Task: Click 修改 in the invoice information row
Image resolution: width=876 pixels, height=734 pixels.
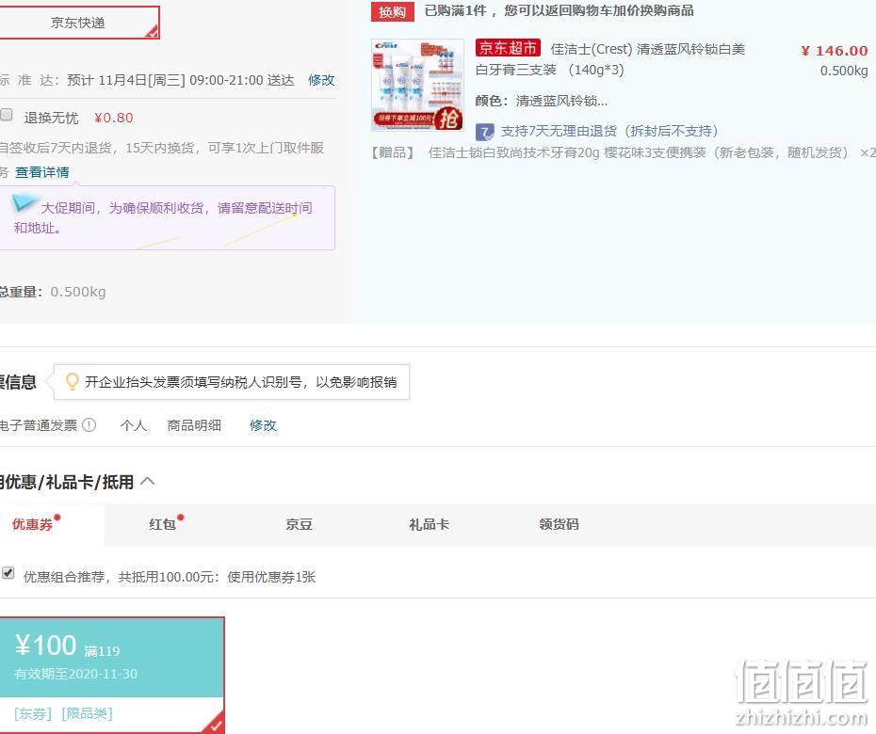Action: pyautogui.click(x=263, y=426)
